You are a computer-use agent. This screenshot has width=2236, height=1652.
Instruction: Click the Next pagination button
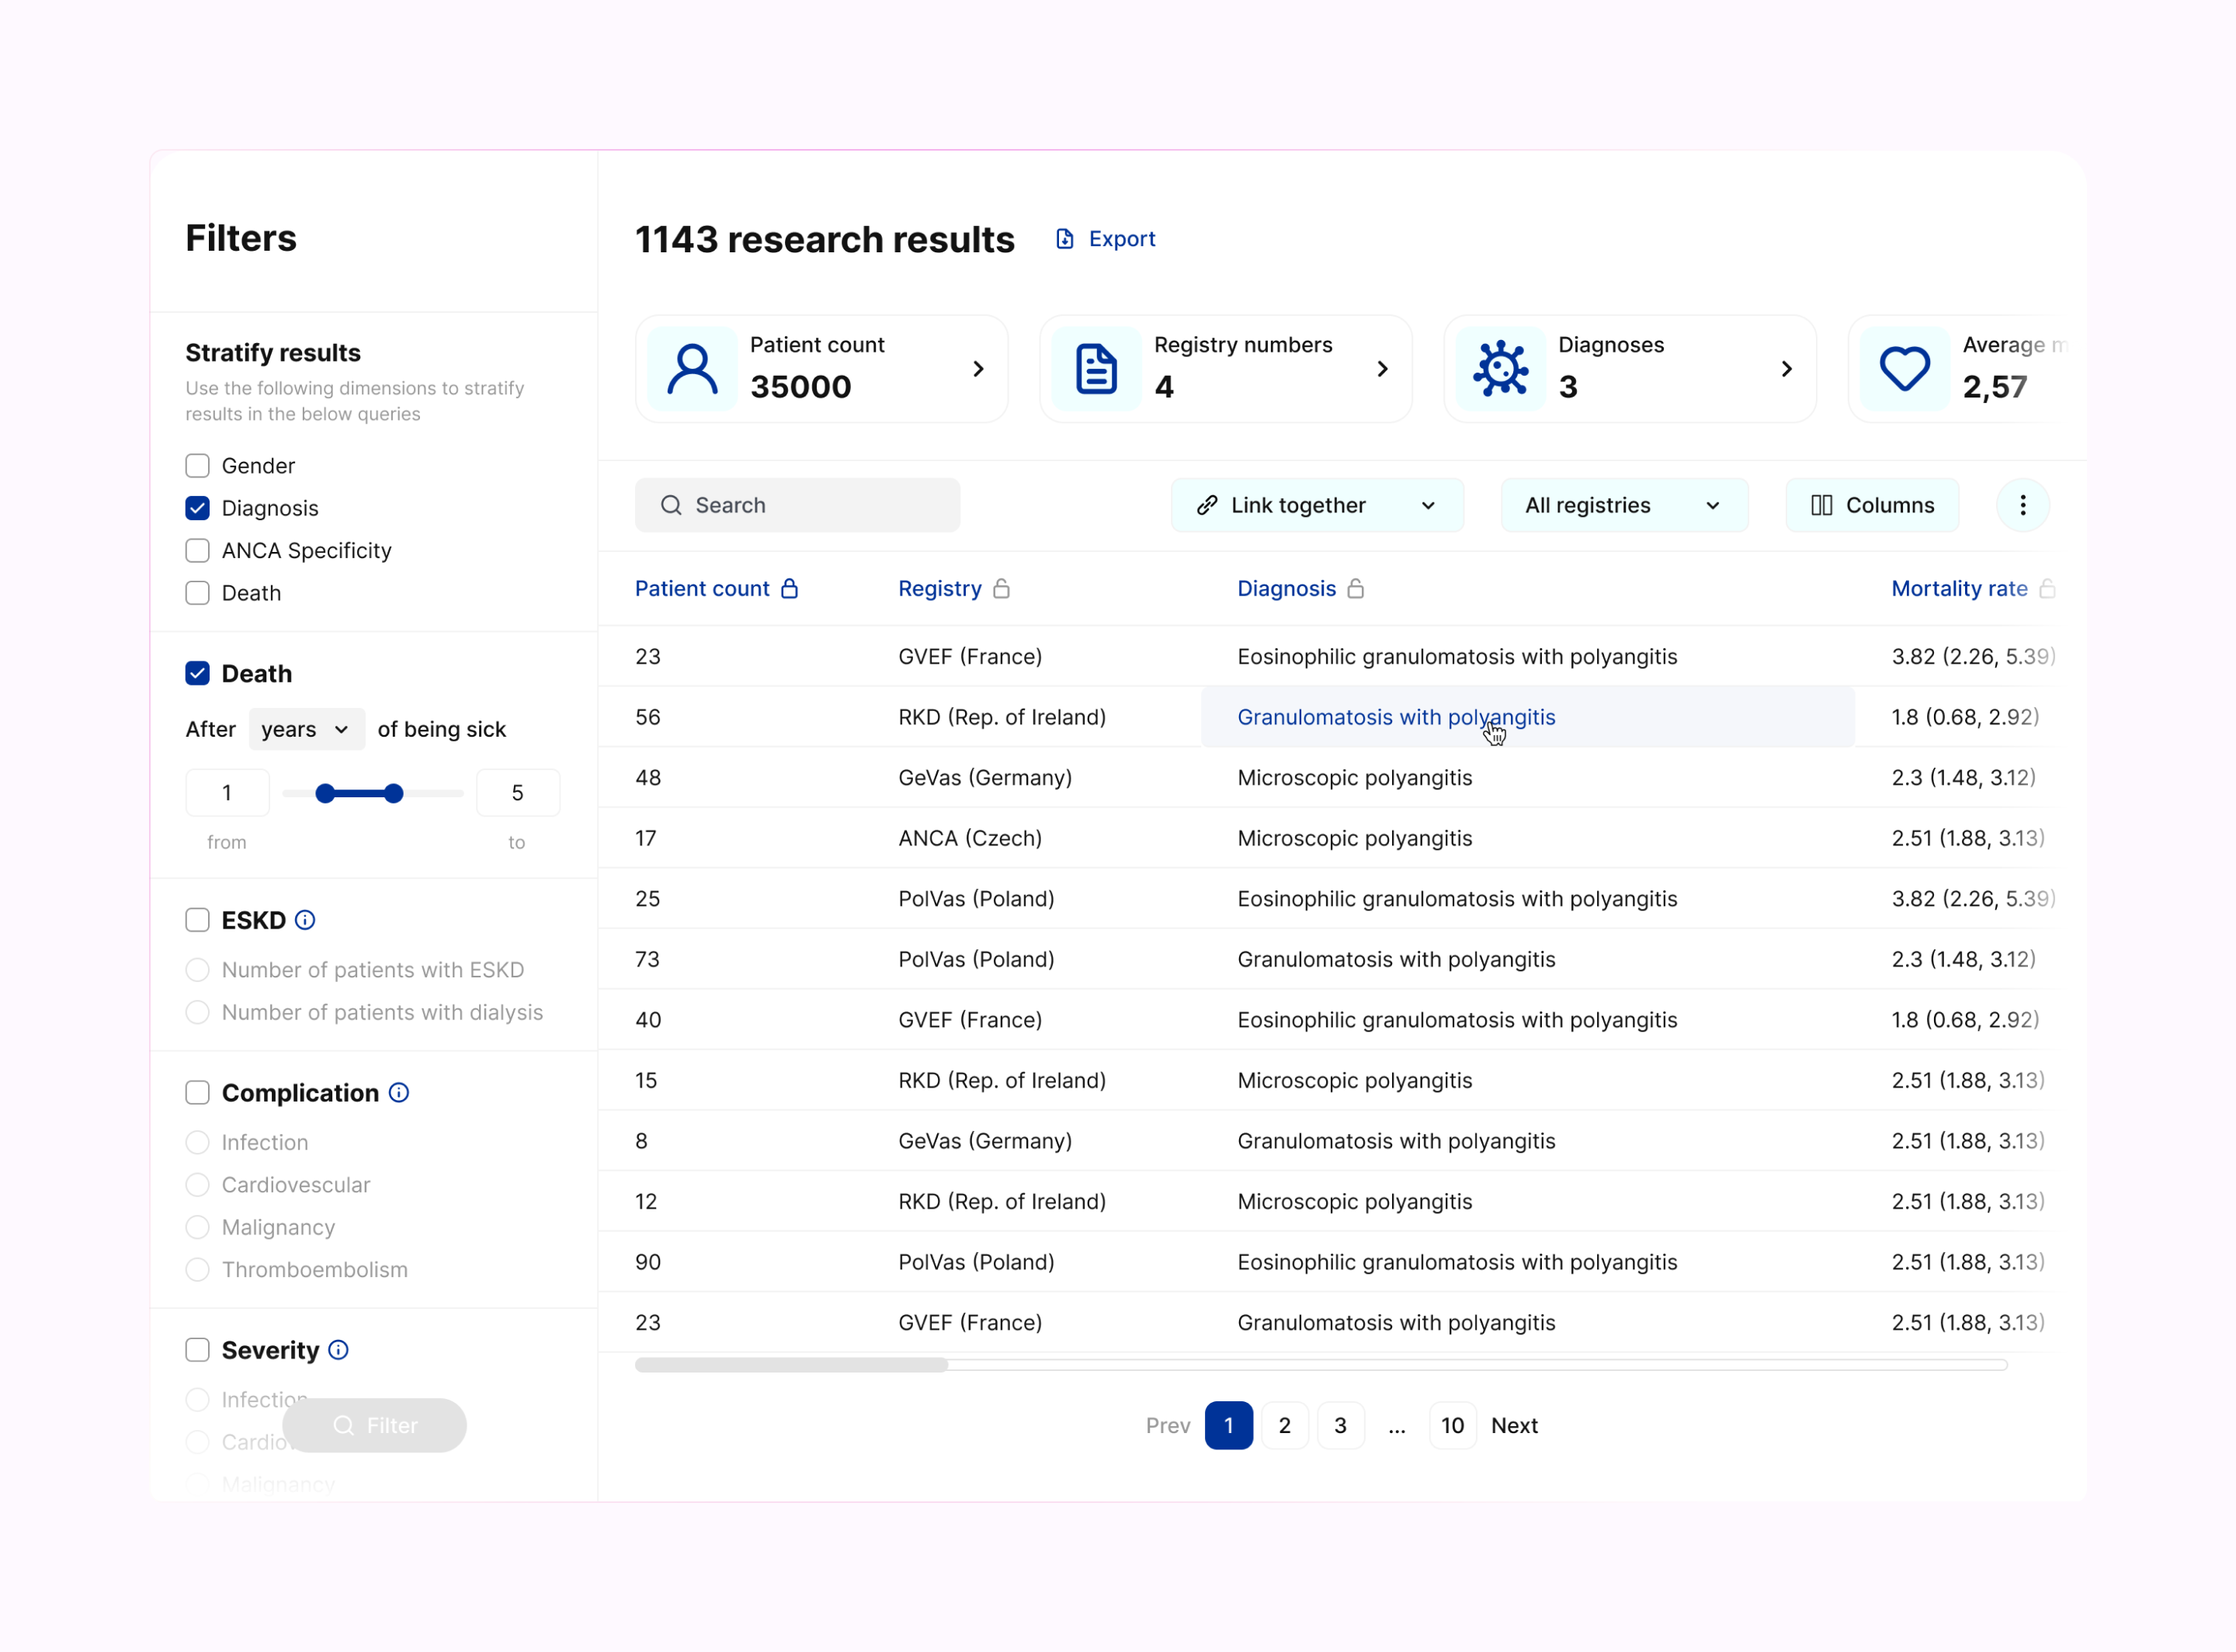(x=1514, y=1425)
